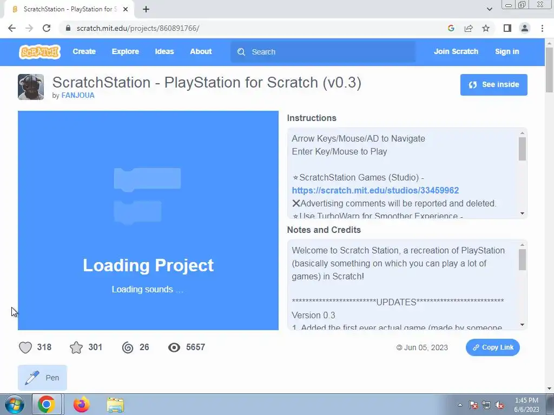Image resolution: width=554 pixels, height=415 pixels.
Task: Click the Pen extension pencil icon
Action: pos(32,378)
